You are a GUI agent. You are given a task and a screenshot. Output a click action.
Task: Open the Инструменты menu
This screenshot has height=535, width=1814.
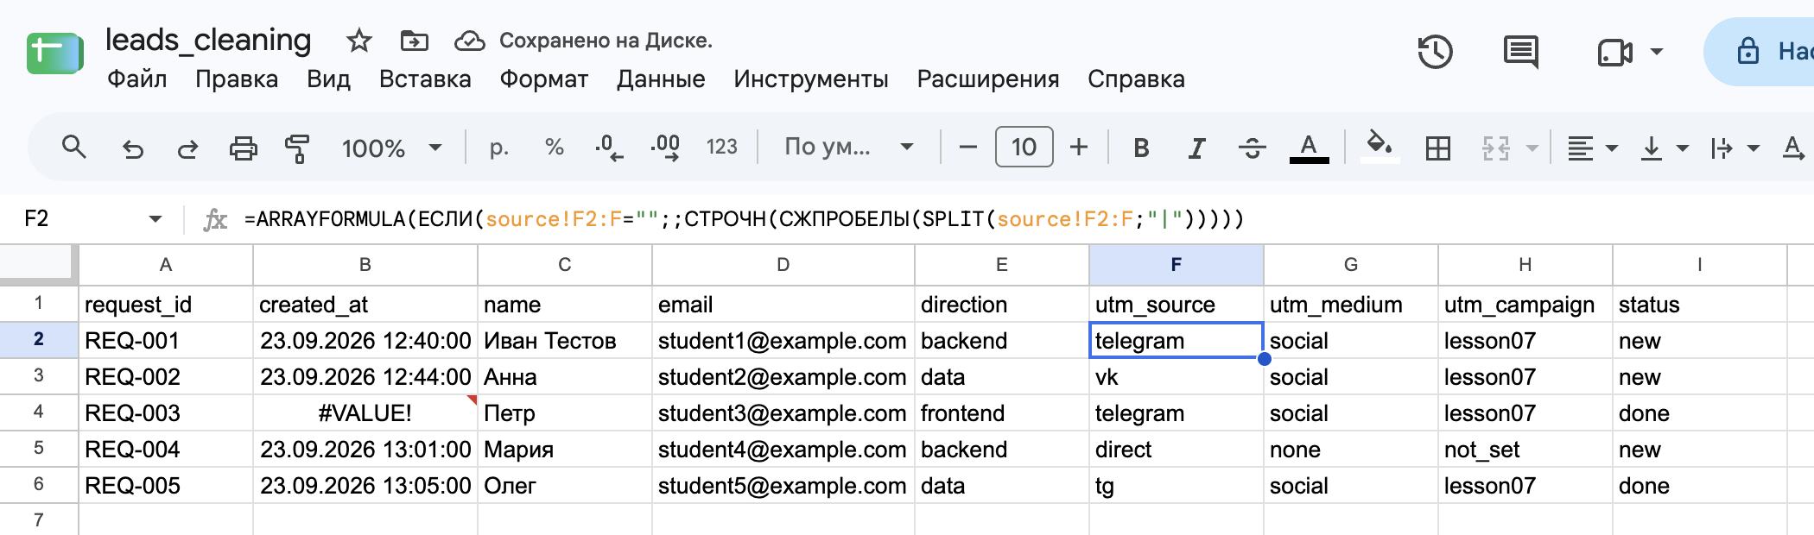click(810, 79)
